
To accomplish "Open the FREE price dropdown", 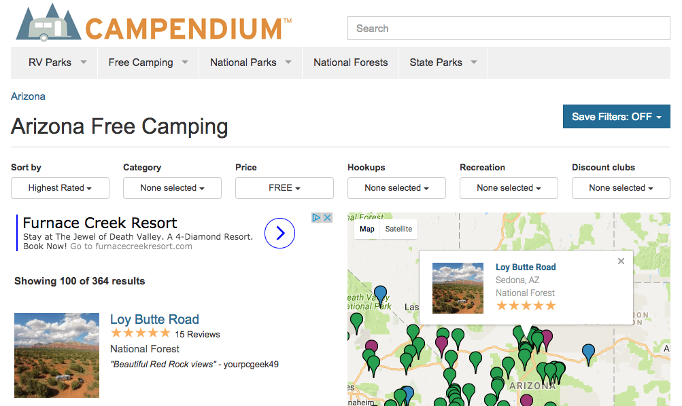I will pos(284,188).
